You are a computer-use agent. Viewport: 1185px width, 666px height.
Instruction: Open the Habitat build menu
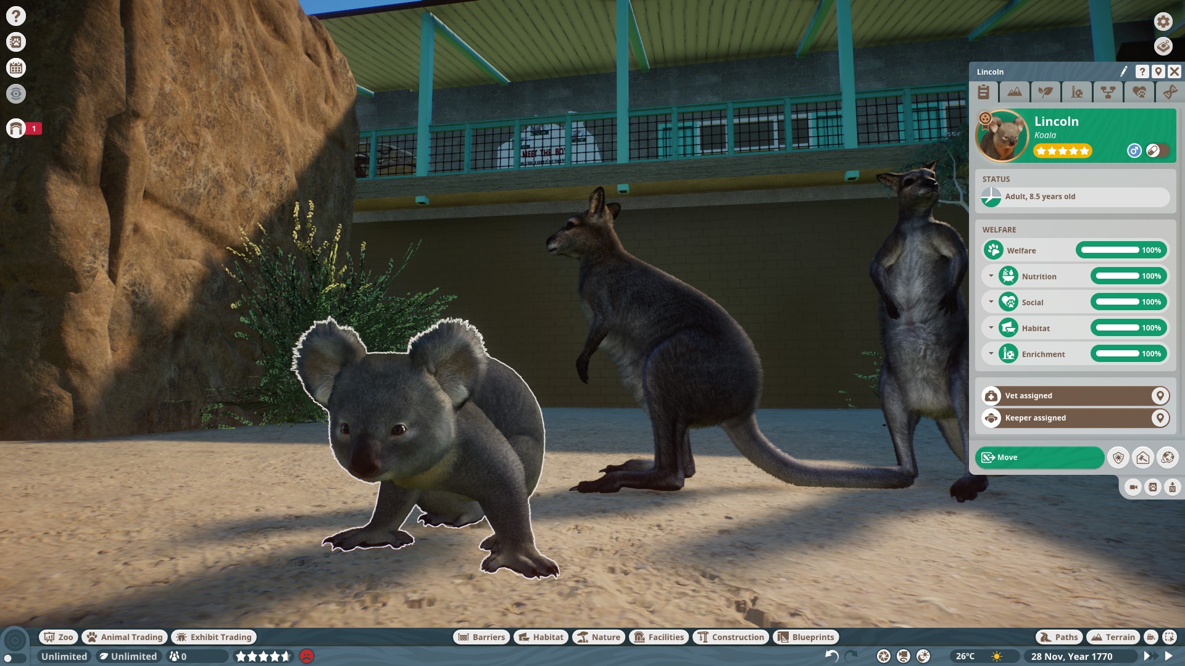541,637
